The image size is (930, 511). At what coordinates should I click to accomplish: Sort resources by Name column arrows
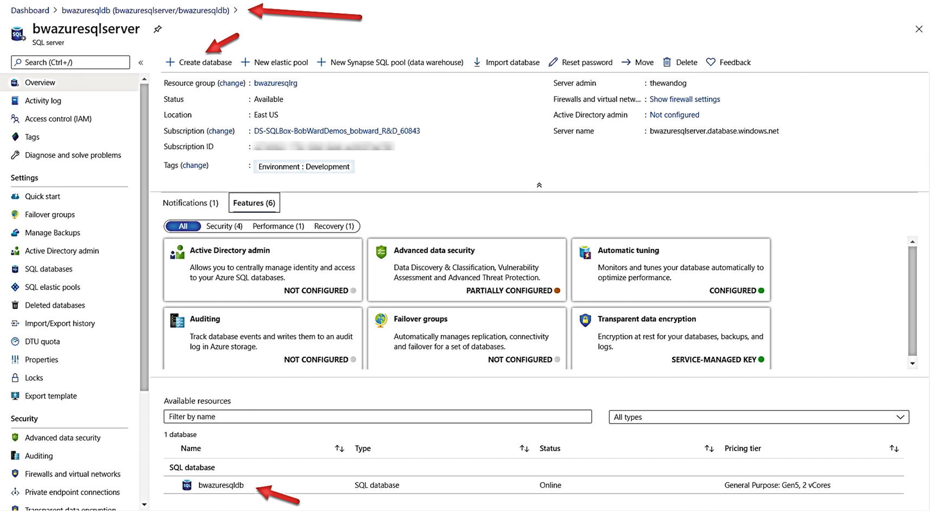[x=339, y=449]
